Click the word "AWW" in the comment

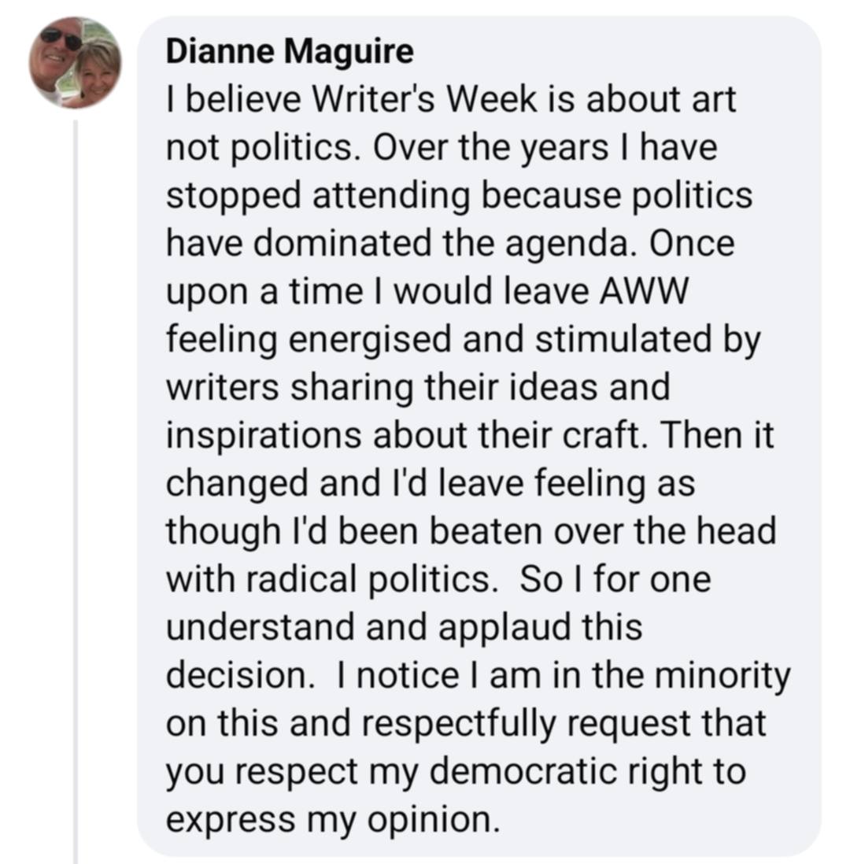pos(644,291)
